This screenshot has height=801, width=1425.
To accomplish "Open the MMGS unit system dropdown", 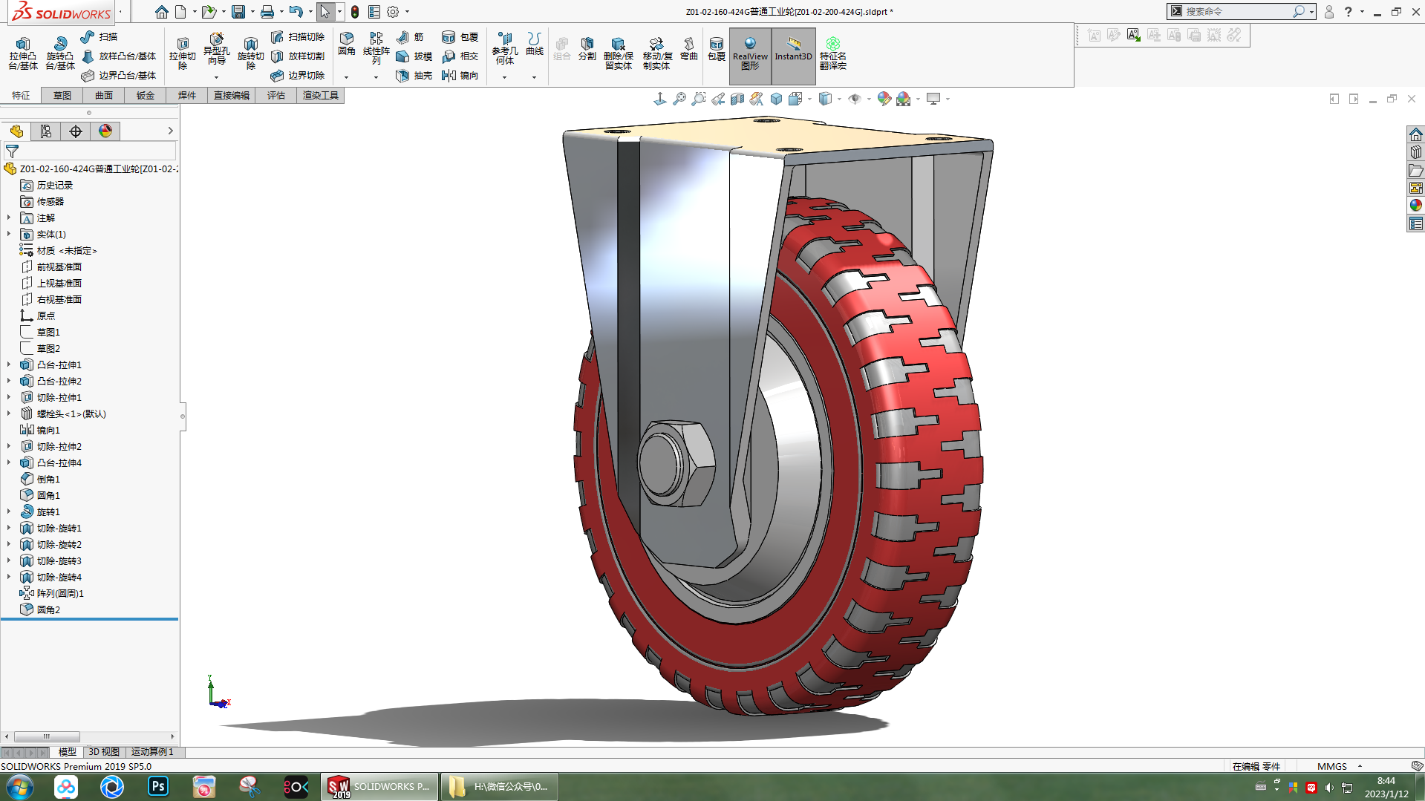I will [1360, 766].
